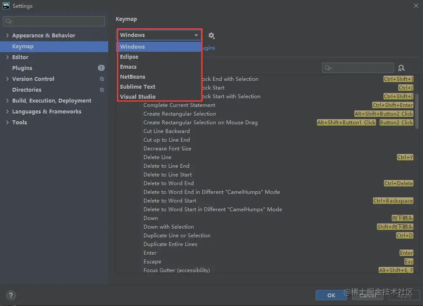Expand Appearance & Behavior section
This screenshot has width=423, height=306.
[x=7, y=35]
